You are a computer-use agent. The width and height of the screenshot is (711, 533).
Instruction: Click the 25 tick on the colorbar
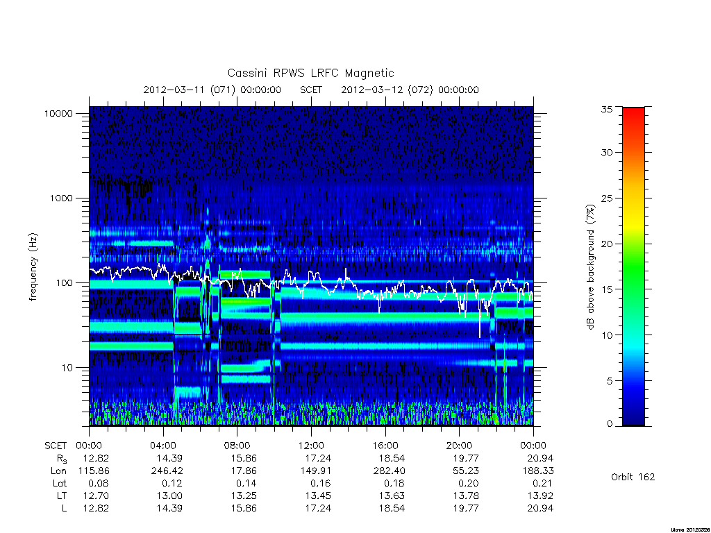coord(607,198)
